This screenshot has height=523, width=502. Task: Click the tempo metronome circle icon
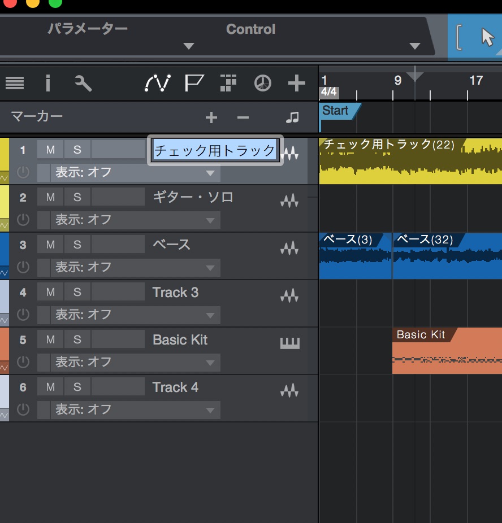(x=262, y=84)
